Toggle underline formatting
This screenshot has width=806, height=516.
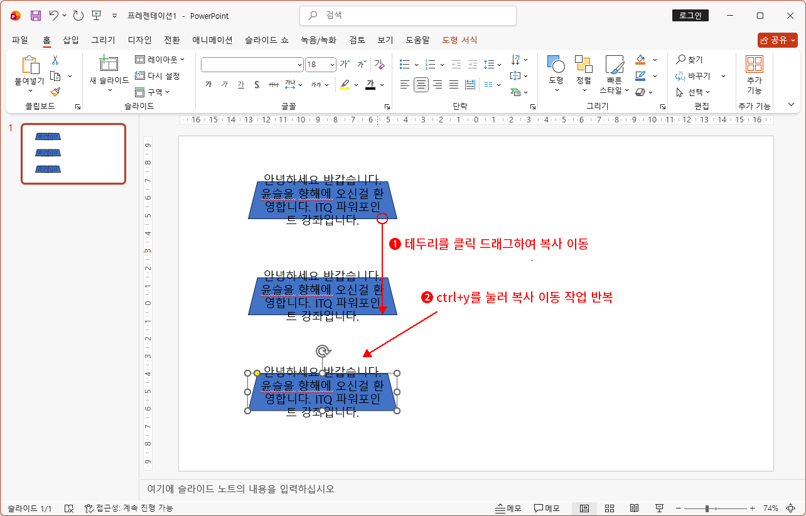point(240,83)
